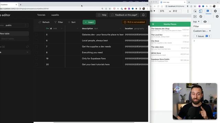The image size is (220, 123).
Task: Click the table horizontal scrollbar at bottom
Action: 94,123
